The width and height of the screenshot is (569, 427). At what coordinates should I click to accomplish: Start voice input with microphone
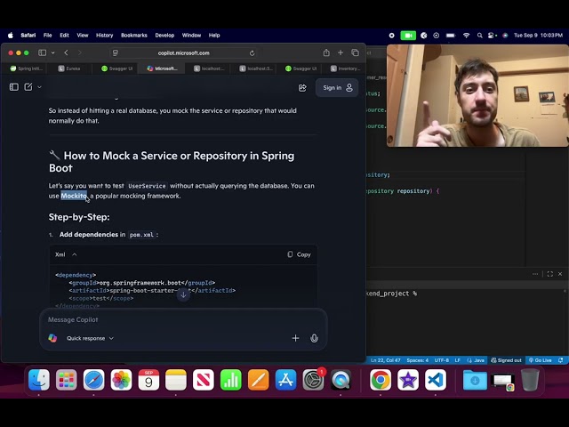(x=314, y=338)
